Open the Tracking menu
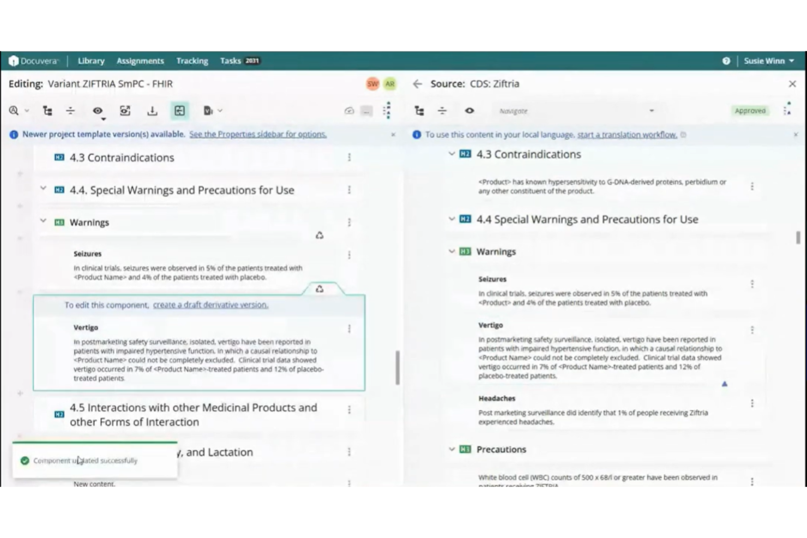 coord(192,61)
